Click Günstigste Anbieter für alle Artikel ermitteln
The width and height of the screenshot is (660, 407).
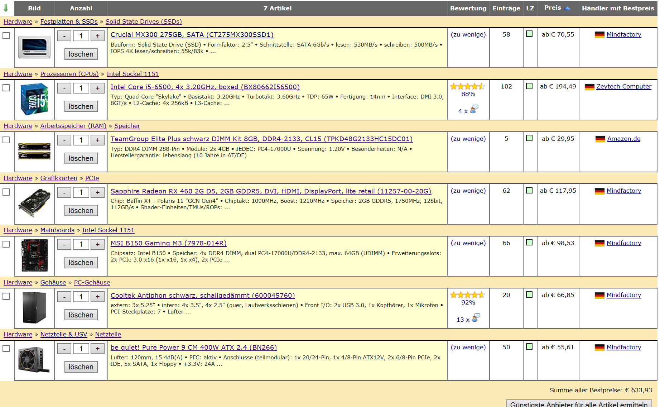point(579,404)
